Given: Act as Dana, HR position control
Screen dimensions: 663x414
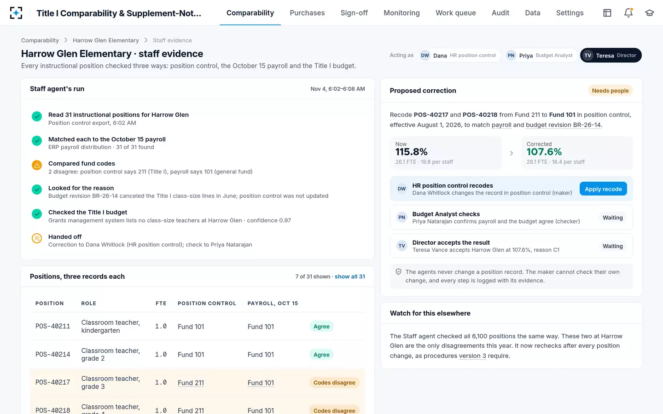Looking at the screenshot, I should (x=459, y=55).
